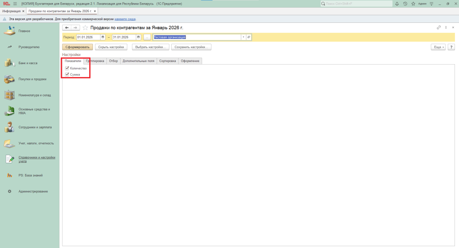Open the service settings menu in title bar

(432, 4)
